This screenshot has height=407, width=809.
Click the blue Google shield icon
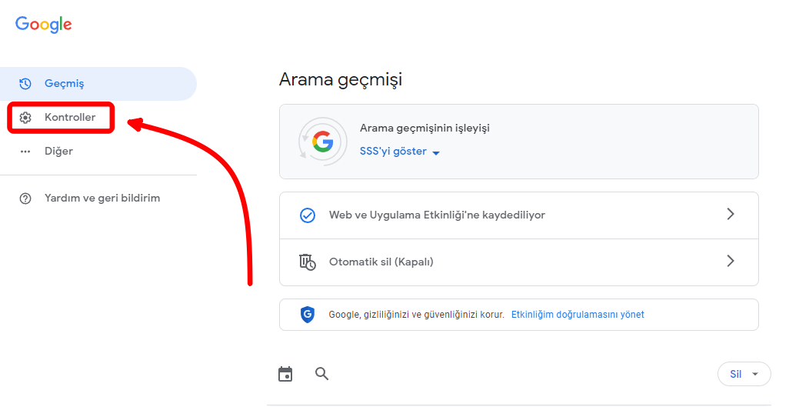308,315
